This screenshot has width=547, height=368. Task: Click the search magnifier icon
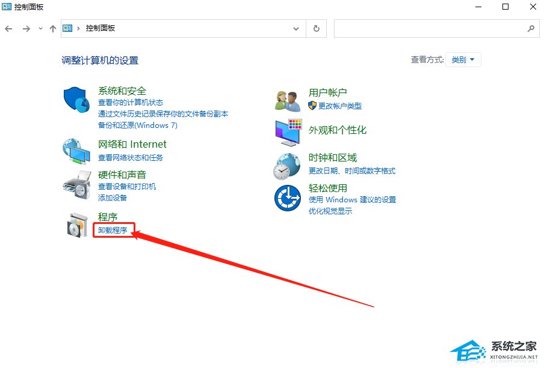coord(531,29)
